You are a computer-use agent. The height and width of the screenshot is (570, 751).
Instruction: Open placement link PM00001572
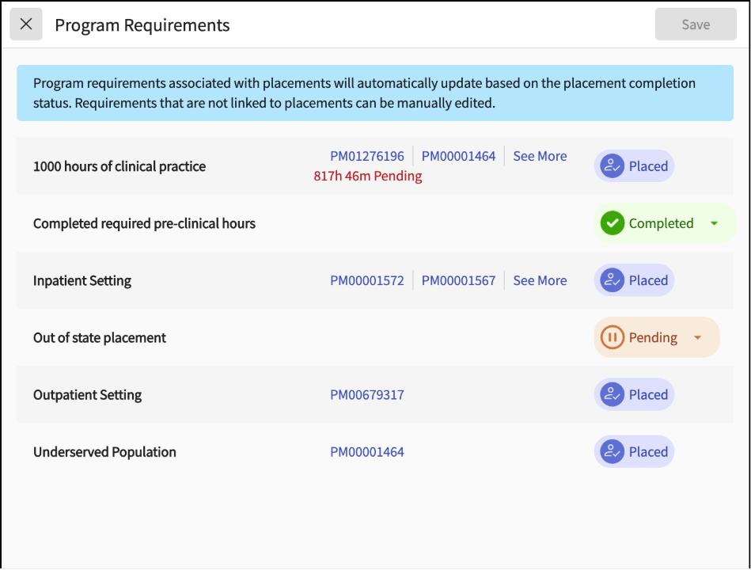tap(367, 280)
